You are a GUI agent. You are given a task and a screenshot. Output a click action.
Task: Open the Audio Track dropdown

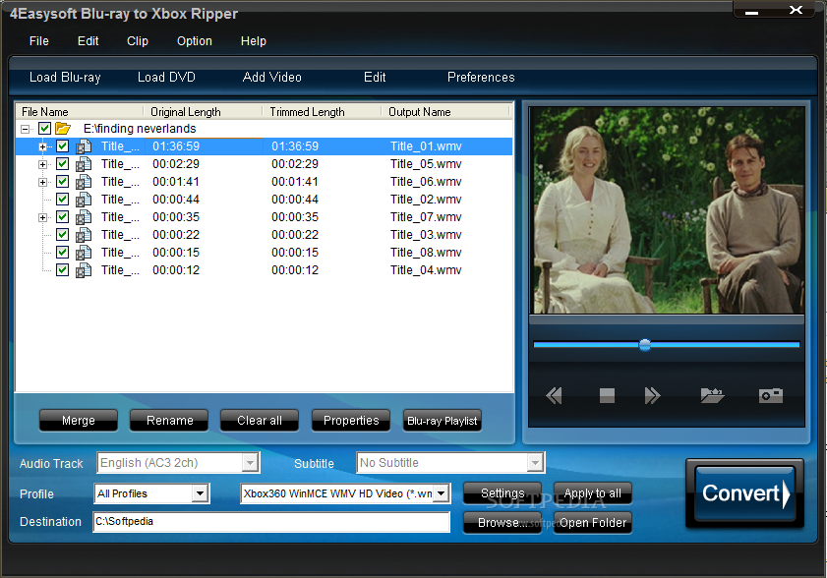click(250, 463)
